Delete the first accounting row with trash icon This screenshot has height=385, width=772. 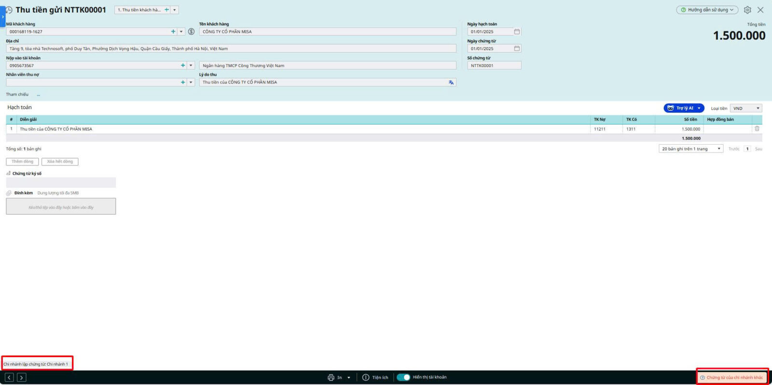[x=757, y=129]
